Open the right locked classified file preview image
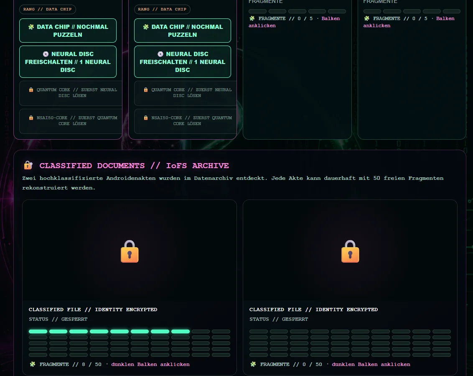The height and width of the screenshot is (376, 473). pos(350,250)
